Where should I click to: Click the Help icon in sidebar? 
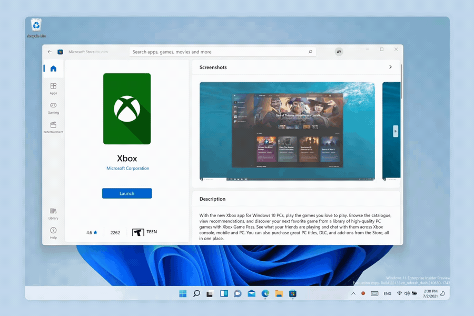point(53,232)
